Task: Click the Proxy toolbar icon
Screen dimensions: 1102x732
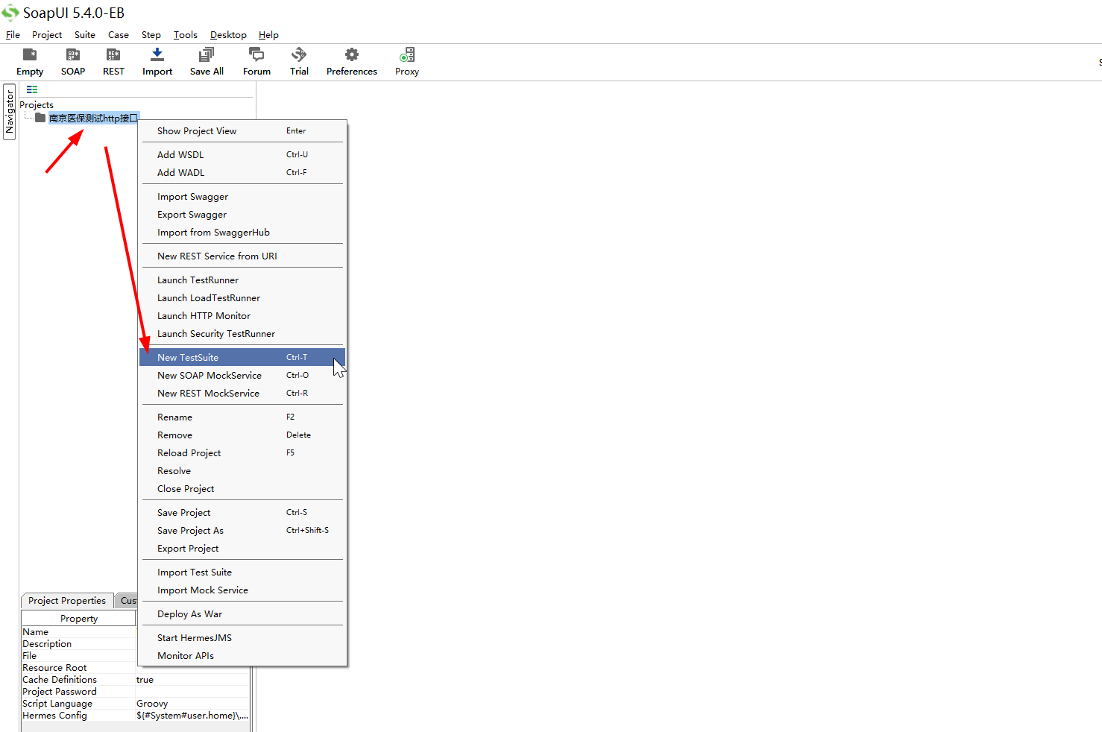Action: pyautogui.click(x=407, y=55)
